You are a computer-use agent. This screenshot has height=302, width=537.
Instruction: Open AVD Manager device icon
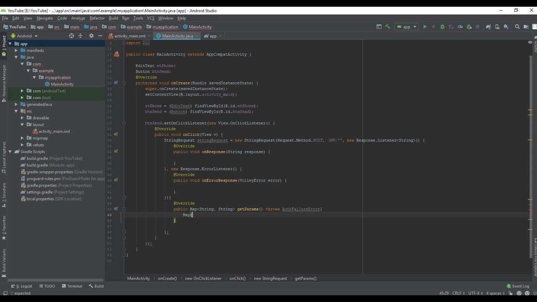pyautogui.click(x=497, y=27)
